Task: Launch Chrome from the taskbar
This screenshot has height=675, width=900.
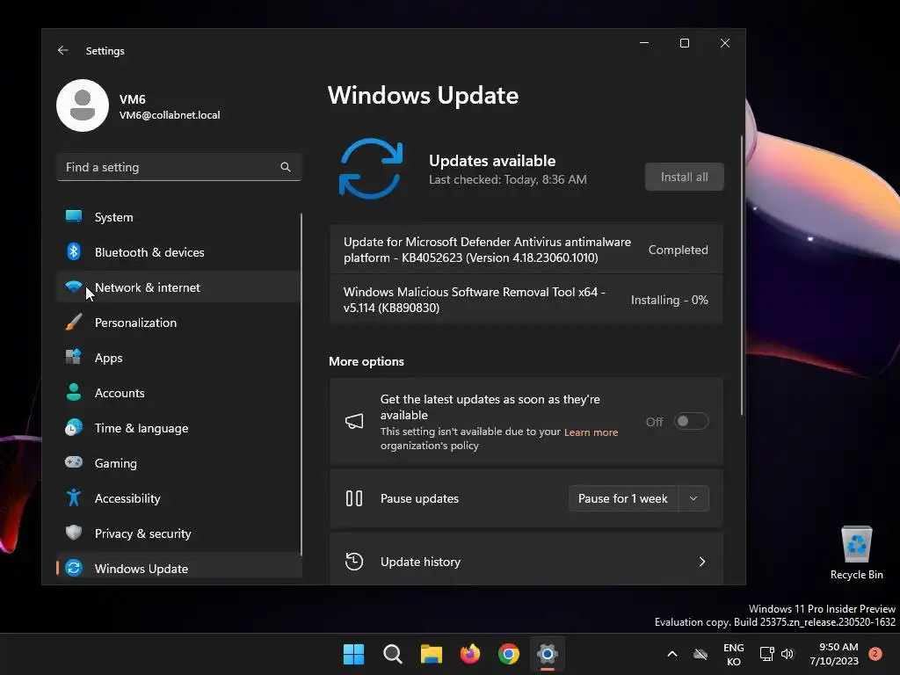Action: [x=509, y=654]
